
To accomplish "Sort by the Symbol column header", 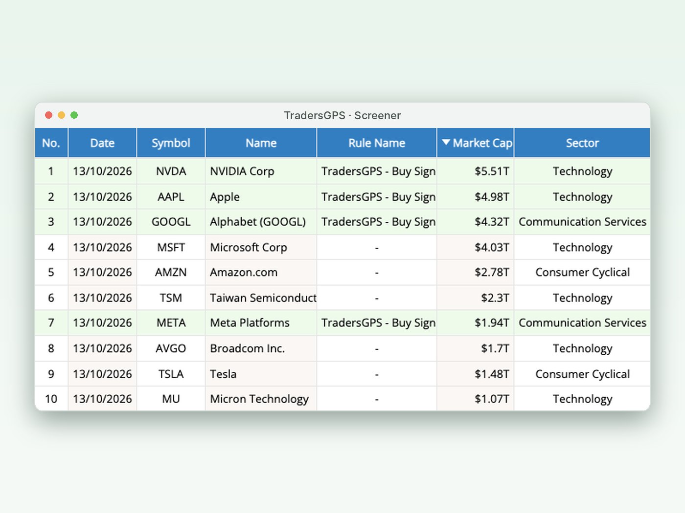I will (171, 143).
